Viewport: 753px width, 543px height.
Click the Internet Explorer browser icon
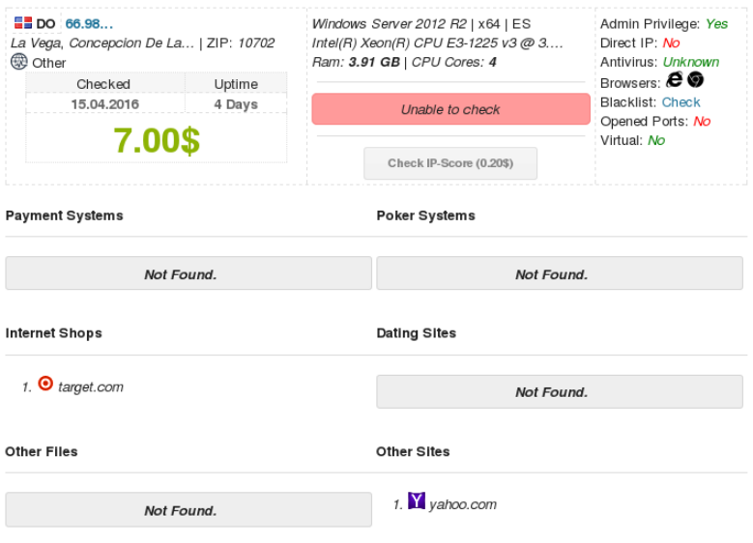[675, 80]
